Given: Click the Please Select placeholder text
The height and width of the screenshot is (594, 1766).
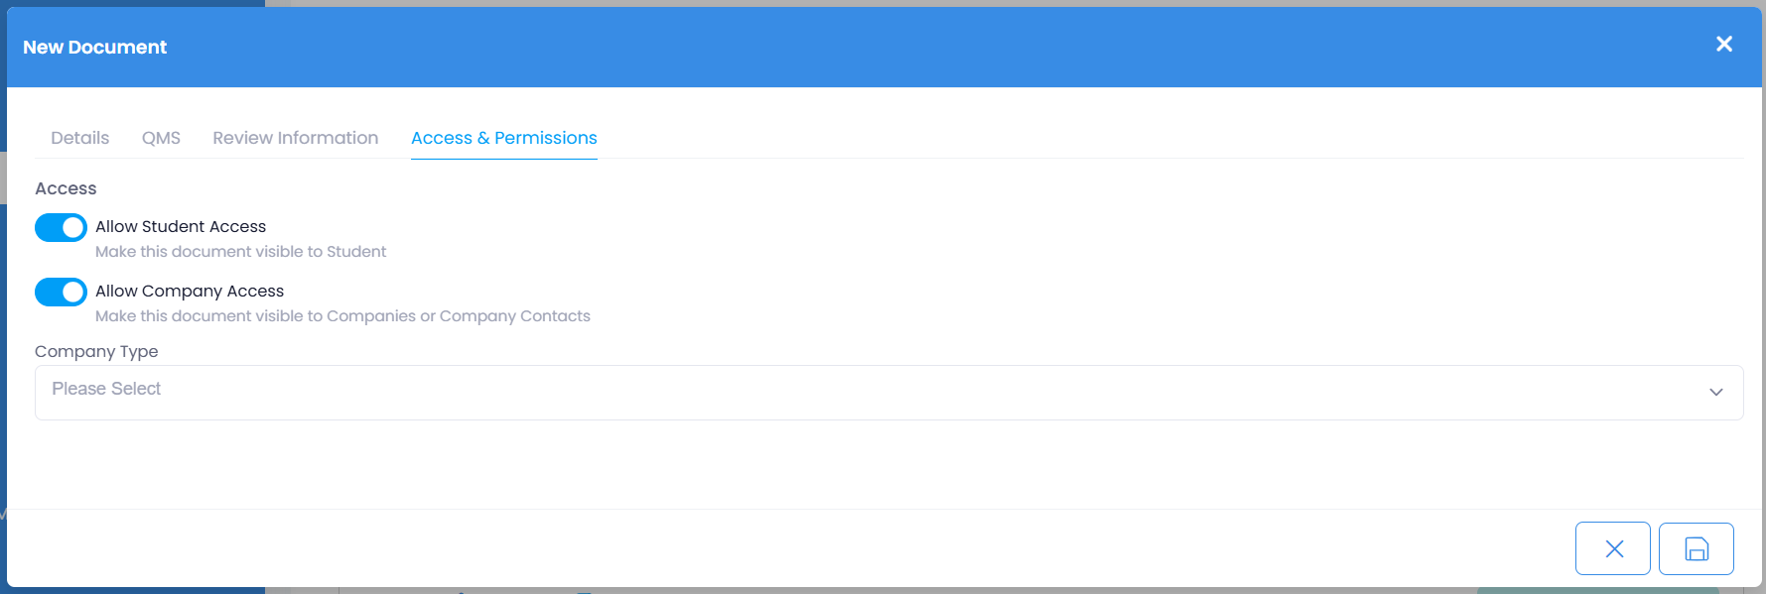Looking at the screenshot, I should pyautogui.click(x=106, y=389).
